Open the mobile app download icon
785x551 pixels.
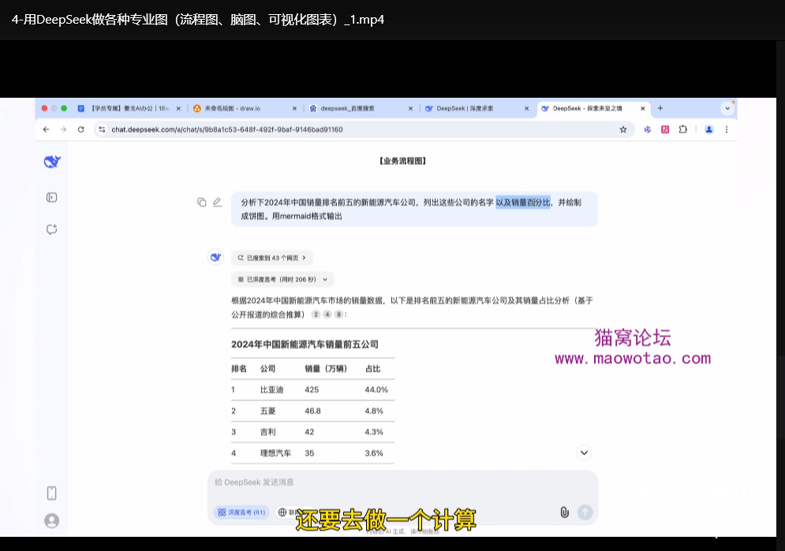pyautogui.click(x=52, y=493)
